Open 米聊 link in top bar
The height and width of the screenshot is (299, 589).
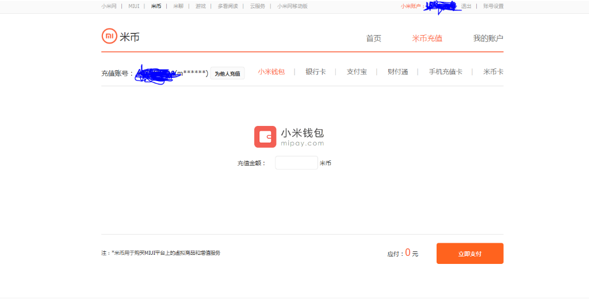point(178,6)
